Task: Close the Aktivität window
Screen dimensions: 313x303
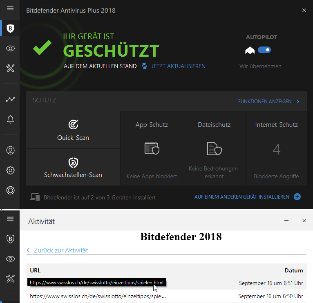Action: 304,221
